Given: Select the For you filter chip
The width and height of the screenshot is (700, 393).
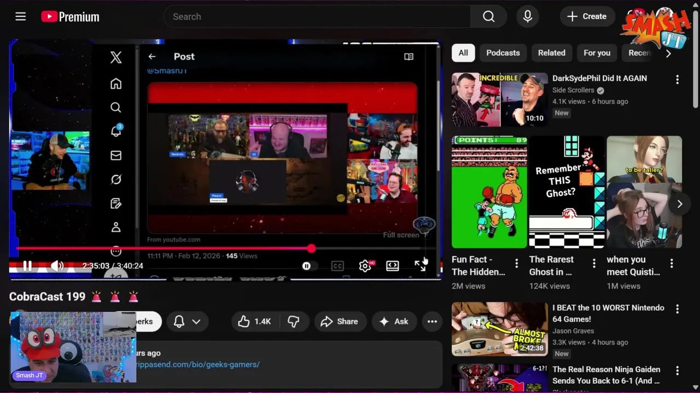Looking at the screenshot, I should pos(597,53).
